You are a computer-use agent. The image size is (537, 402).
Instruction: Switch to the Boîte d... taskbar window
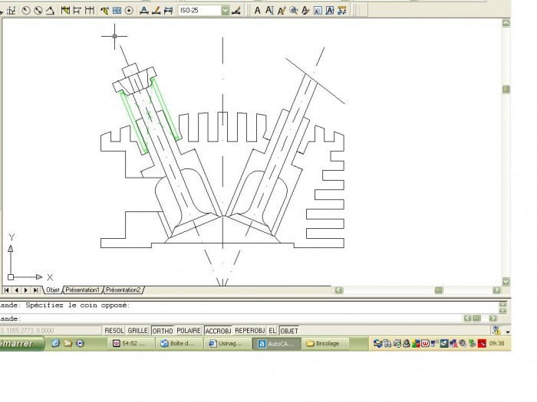[180, 344]
